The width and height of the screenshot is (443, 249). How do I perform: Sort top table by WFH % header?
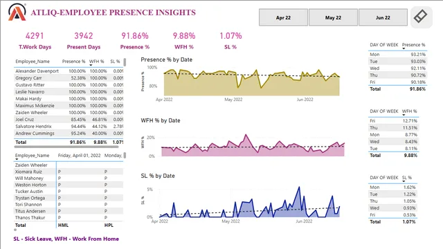tap(97, 62)
